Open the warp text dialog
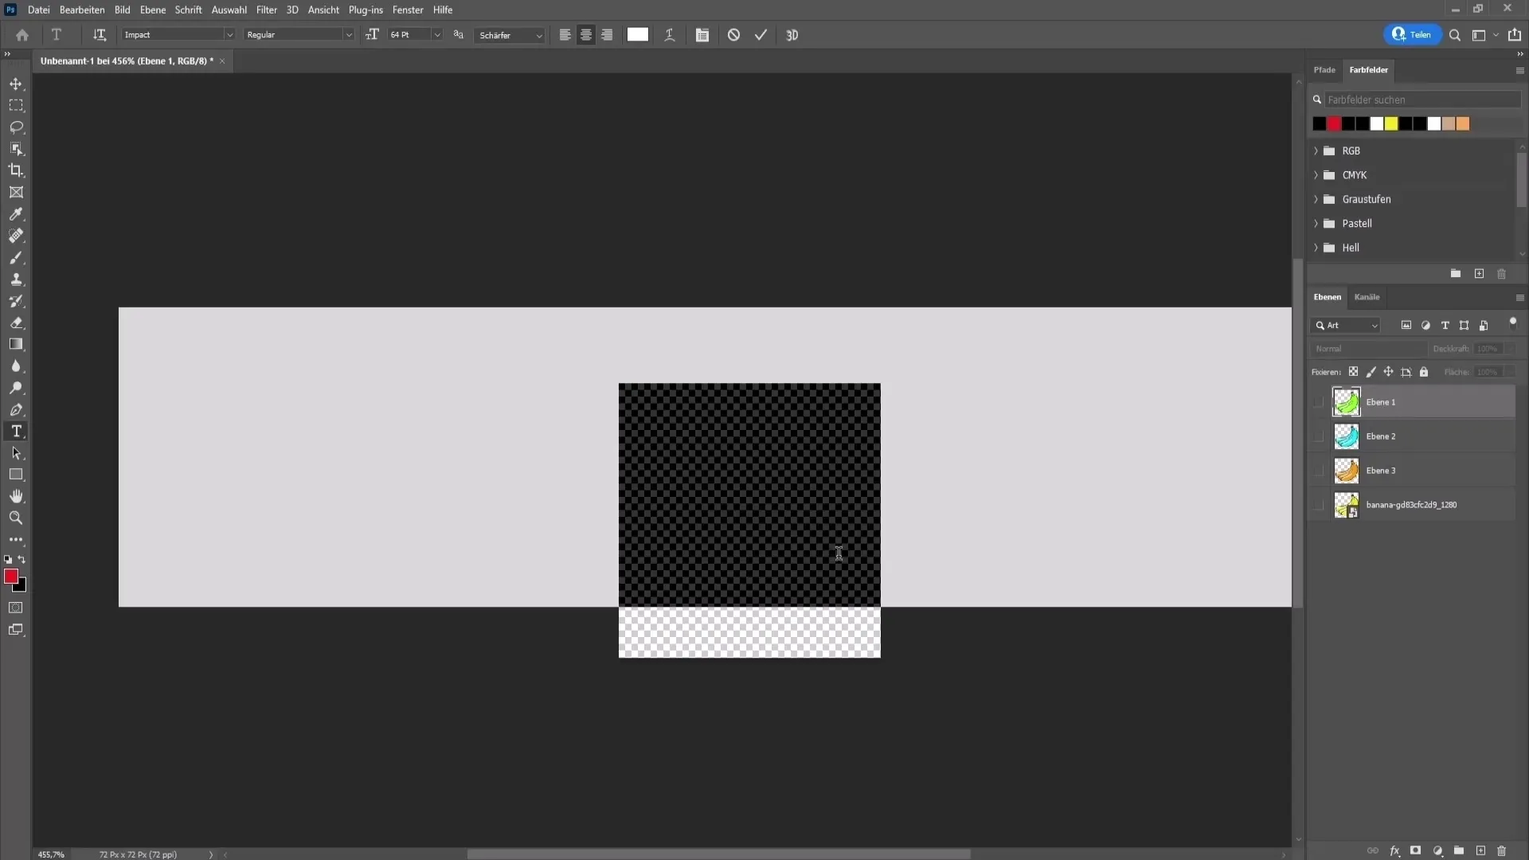The height and width of the screenshot is (860, 1529). coord(670,35)
